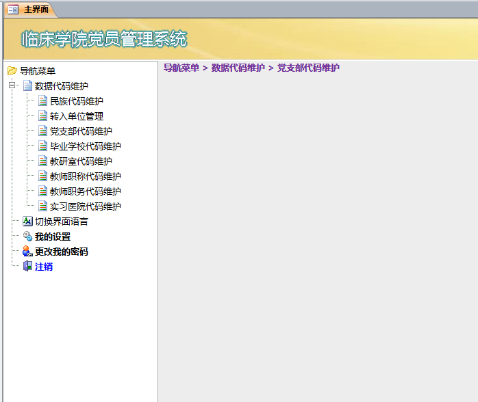This screenshot has height=402, width=478.
Task: Open 党支部代码维护 tree entry
Action: tap(81, 131)
